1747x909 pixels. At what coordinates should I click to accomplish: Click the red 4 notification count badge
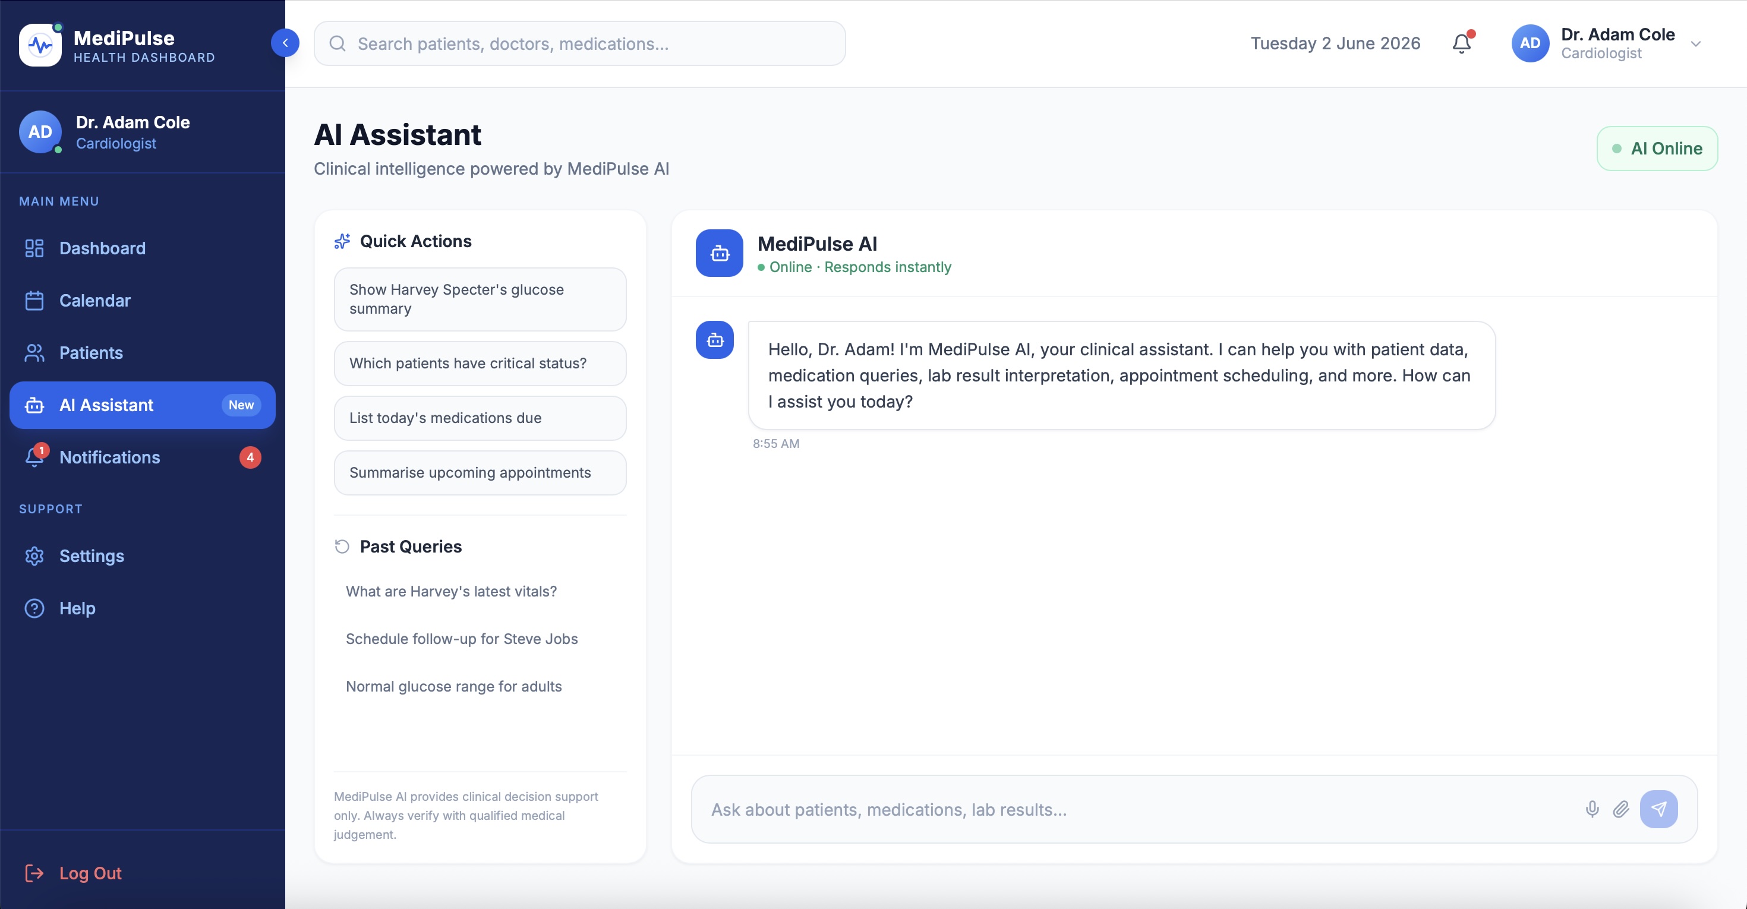pyautogui.click(x=250, y=457)
